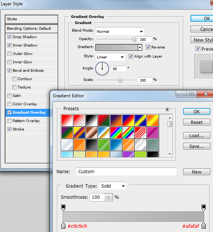Select the red transparent stripes gradient preset
This screenshot has height=232, width=213.
pyautogui.click(x=140, y=132)
